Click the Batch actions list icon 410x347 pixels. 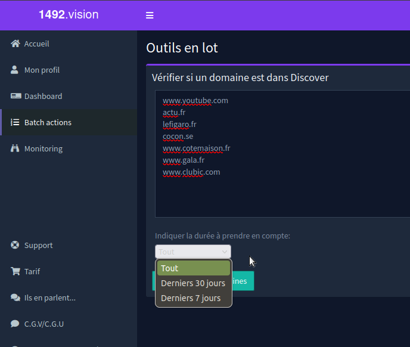[x=15, y=122]
